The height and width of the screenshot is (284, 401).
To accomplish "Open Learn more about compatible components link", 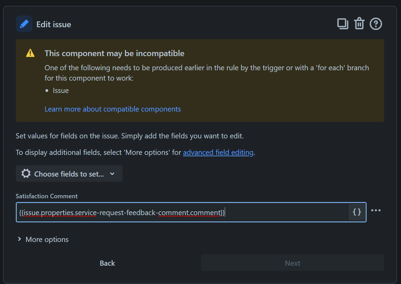I will pos(113,109).
